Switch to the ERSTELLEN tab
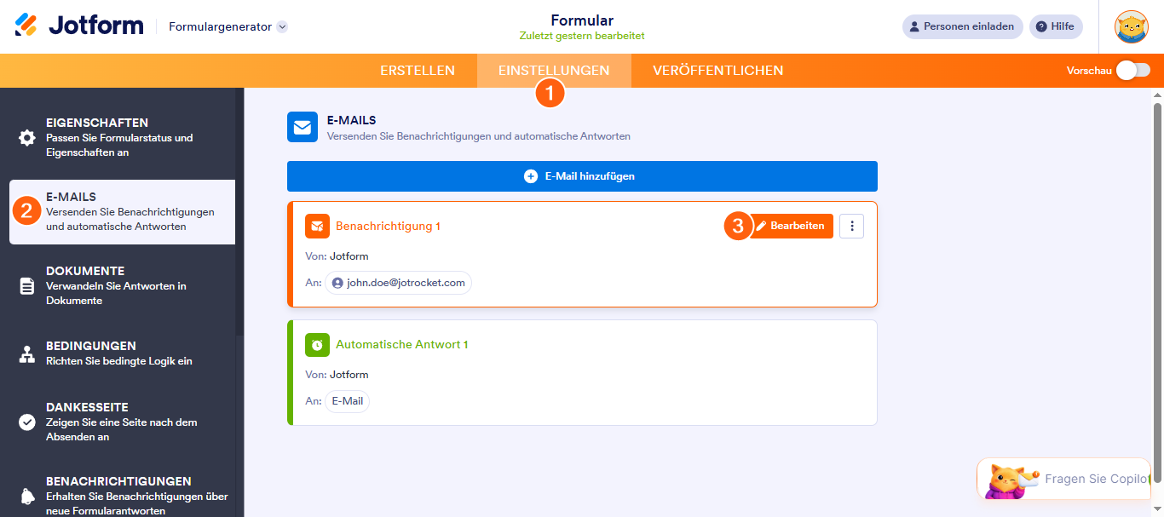The height and width of the screenshot is (517, 1164). pyautogui.click(x=418, y=71)
